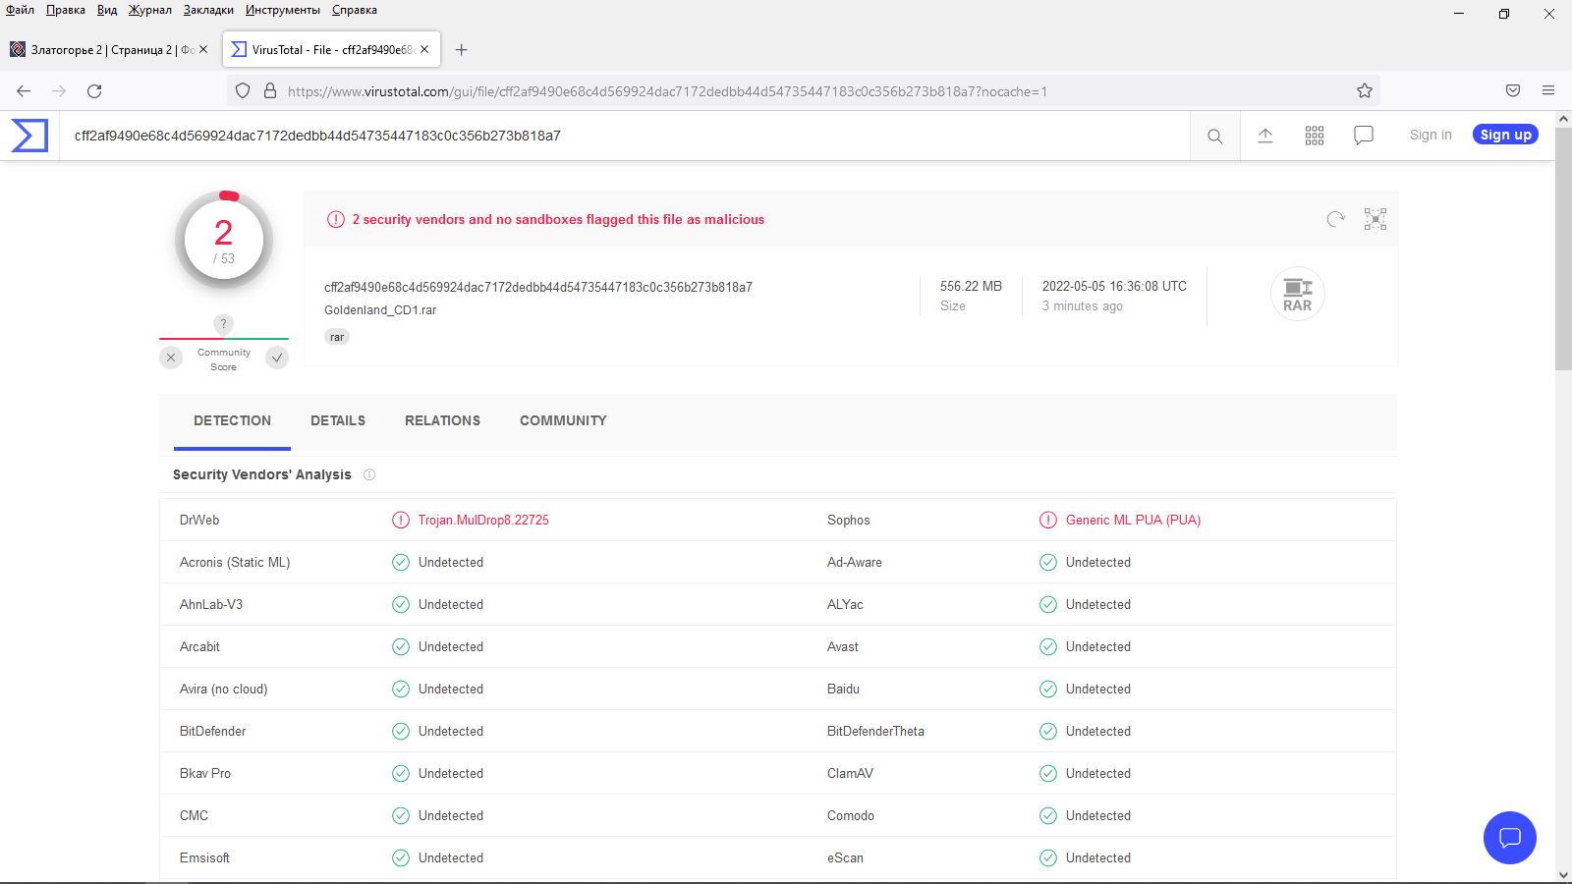The width and height of the screenshot is (1572, 884).
Task: Switch to the RELATIONS tab
Action: pyautogui.click(x=442, y=420)
